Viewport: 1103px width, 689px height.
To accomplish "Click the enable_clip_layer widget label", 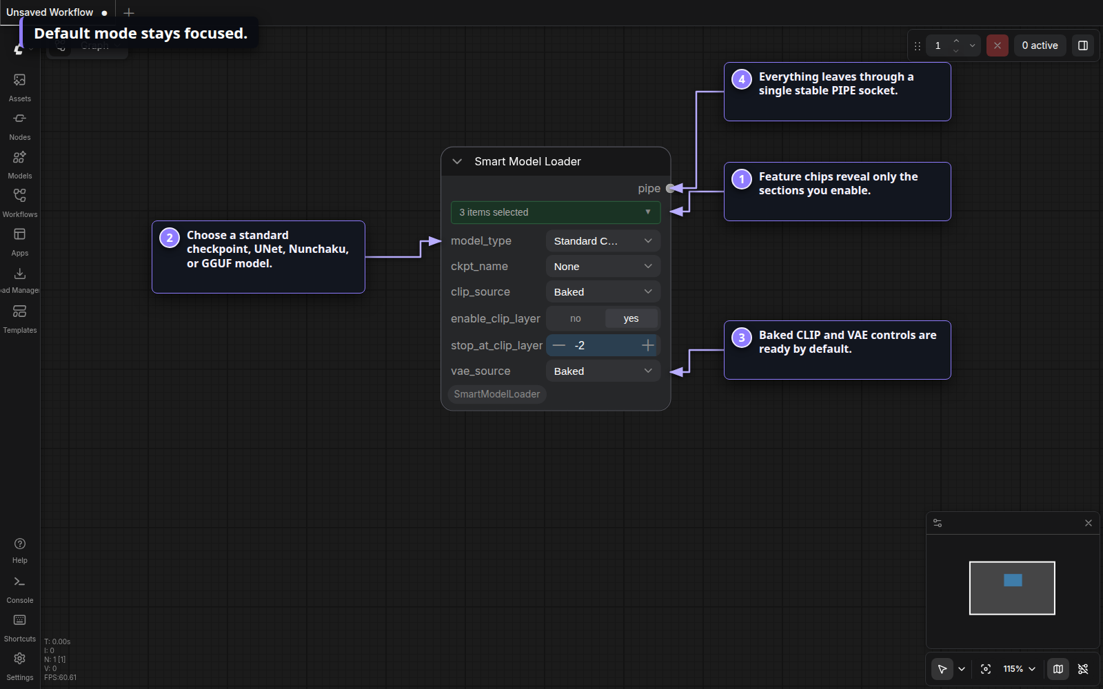I will (496, 319).
